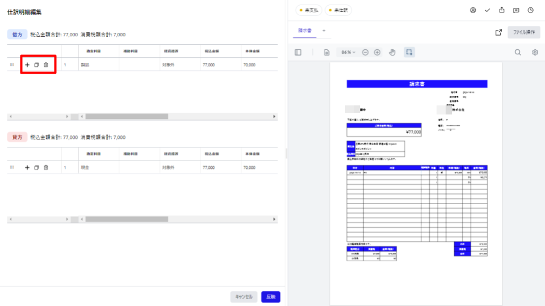The width and height of the screenshot is (545, 306).
Task: Add a new document tab with plus
Action: pyautogui.click(x=324, y=31)
